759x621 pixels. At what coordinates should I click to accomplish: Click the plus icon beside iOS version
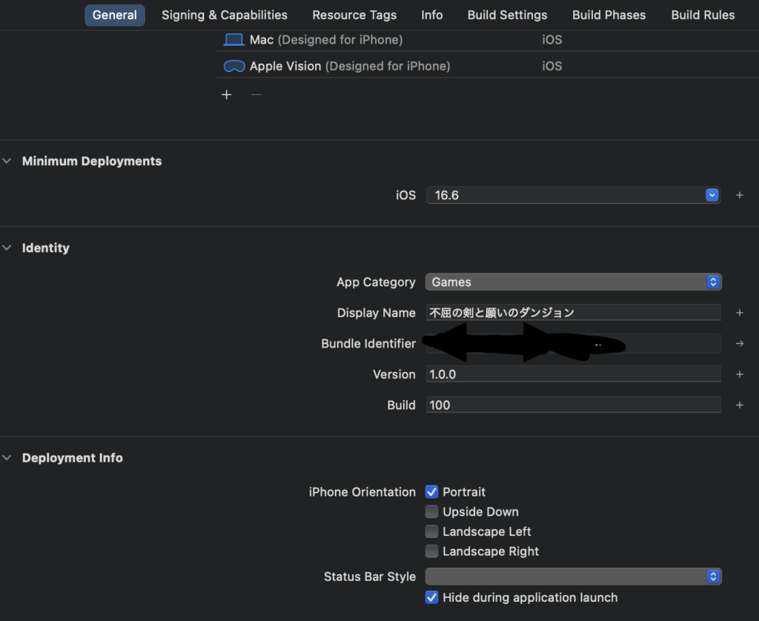tap(739, 196)
